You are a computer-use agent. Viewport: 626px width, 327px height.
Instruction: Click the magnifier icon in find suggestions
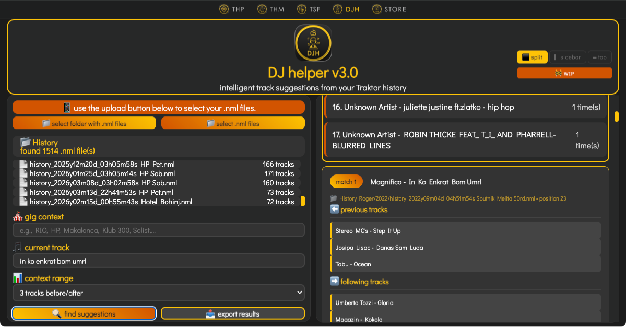click(57, 314)
